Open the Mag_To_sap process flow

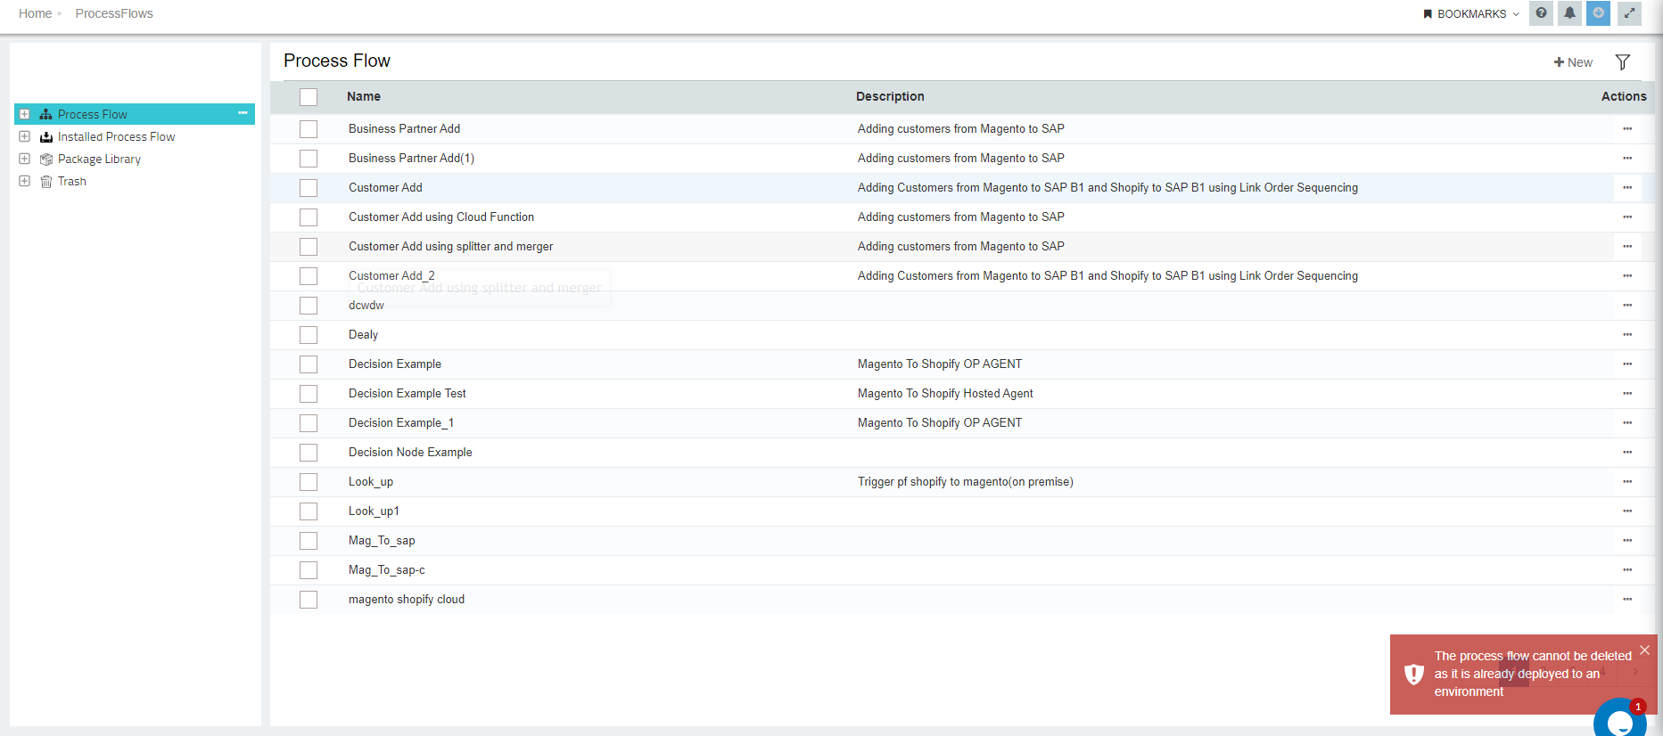coord(382,541)
